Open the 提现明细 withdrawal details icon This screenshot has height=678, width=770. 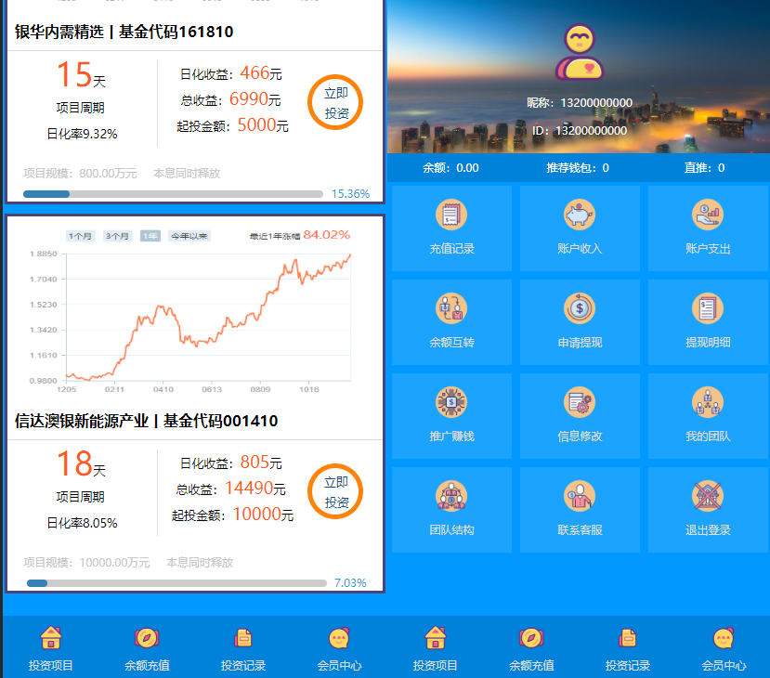pyautogui.click(x=708, y=308)
